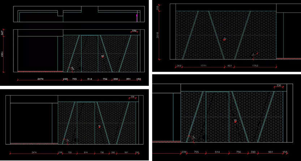Click the 367 vertical dimension label

[3, 33]
